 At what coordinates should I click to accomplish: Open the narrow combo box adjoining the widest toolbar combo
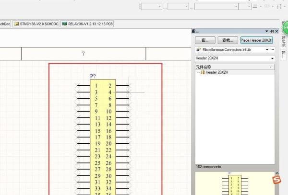pyautogui.click(x=245, y=6)
